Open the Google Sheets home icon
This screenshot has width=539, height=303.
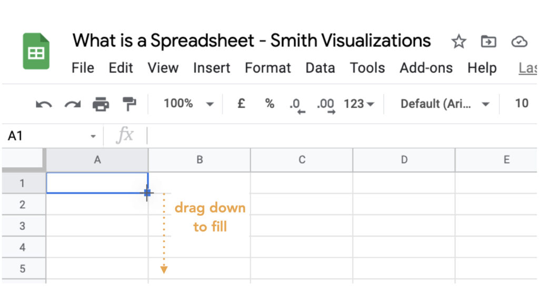(36, 51)
